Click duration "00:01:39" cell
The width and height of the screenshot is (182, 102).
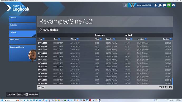click(168, 60)
